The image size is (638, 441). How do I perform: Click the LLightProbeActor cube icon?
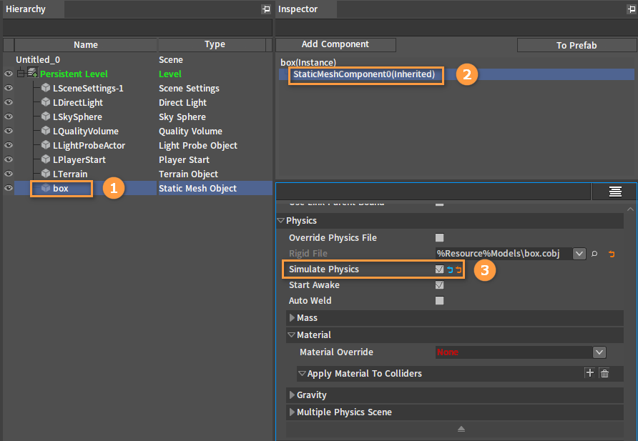(x=46, y=144)
